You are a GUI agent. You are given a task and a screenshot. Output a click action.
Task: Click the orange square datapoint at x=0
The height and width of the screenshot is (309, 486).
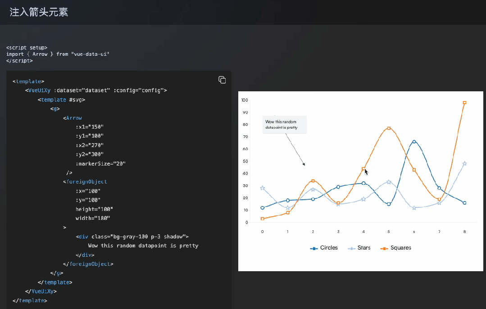point(263,219)
